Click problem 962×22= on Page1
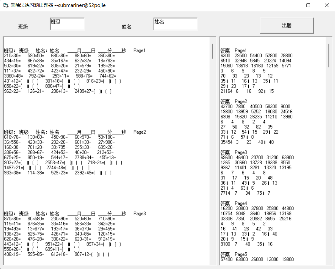335x269 pixels. [13, 91]
